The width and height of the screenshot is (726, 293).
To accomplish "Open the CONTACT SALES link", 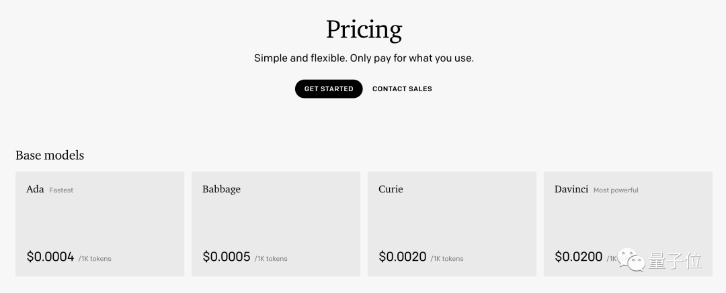I will click(x=402, y=89).
